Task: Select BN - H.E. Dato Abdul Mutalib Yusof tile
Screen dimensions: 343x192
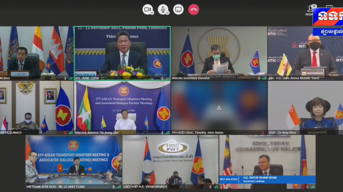Action: pyautogui.click(x=305, y=53)
